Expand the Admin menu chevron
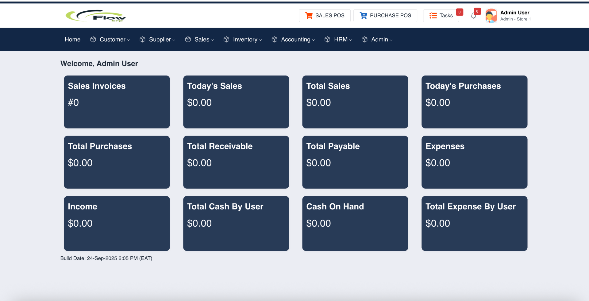 click(x=391, y=40)
